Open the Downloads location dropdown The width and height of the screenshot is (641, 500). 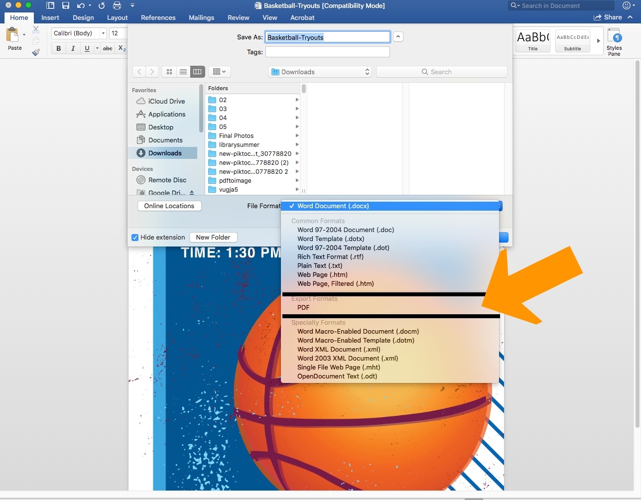click(320, 72)
